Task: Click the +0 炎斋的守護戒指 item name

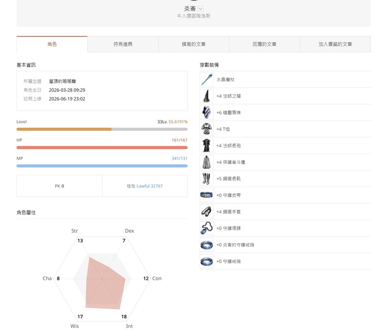Action: (235, 245)
